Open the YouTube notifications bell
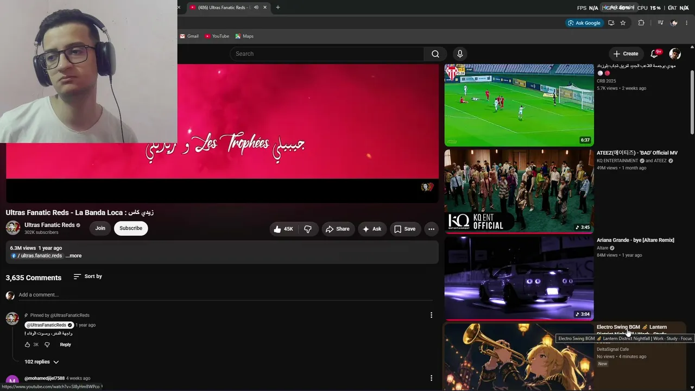 pos(654,54)
